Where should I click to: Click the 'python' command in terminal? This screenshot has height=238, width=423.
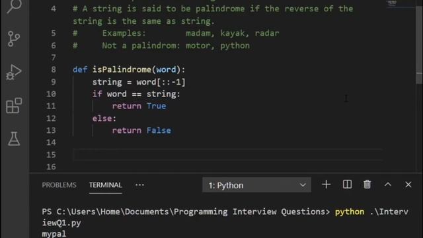pos(350,212)
